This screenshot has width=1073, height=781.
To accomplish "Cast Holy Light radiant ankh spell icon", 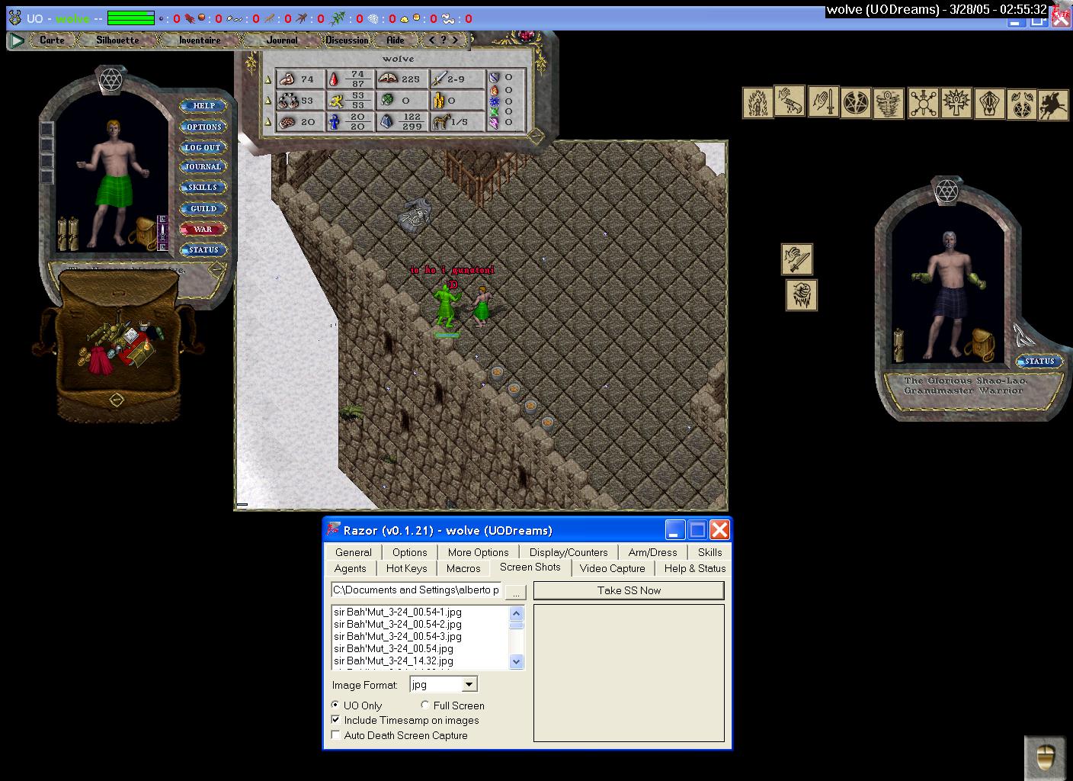I will click(x=956, y=102).
